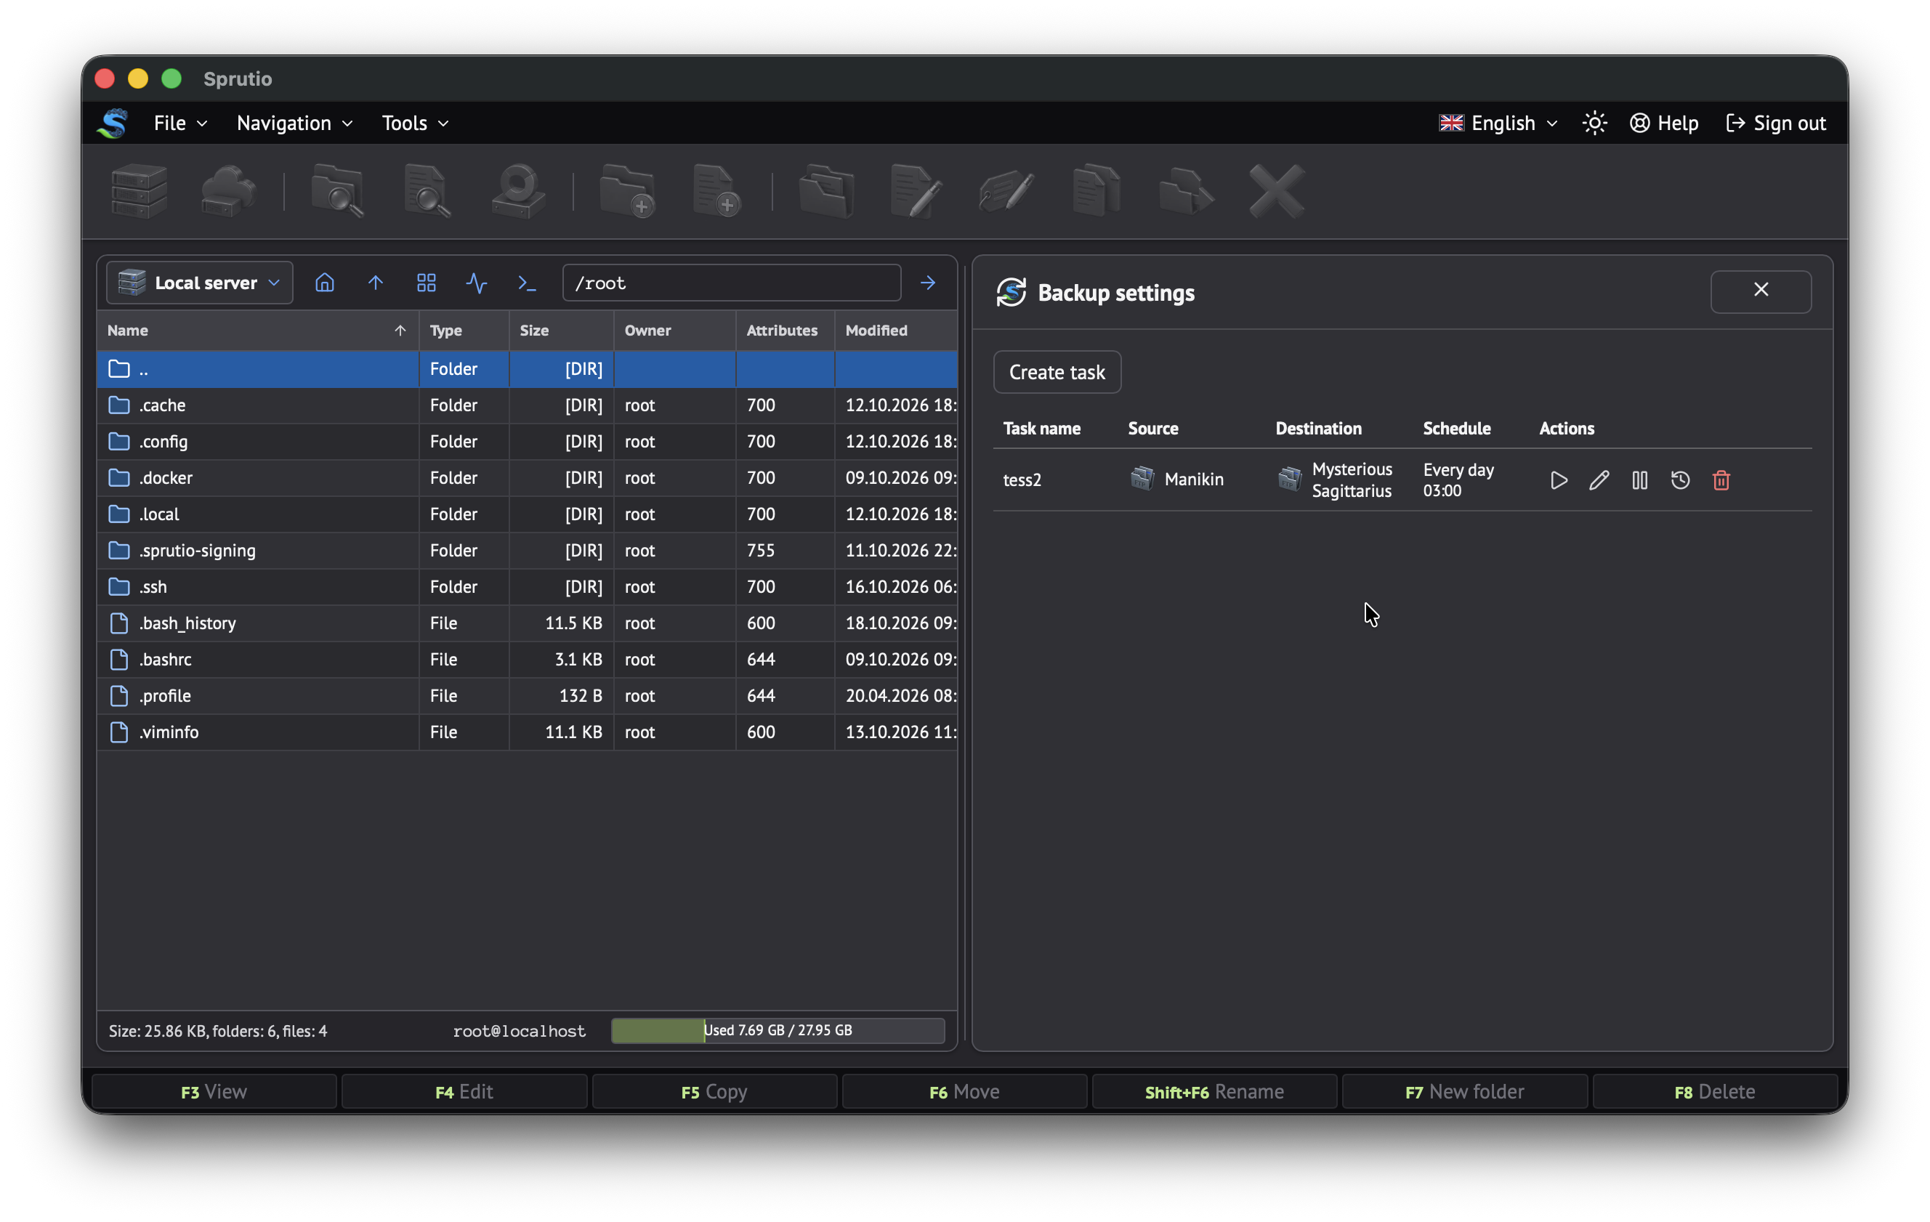The height and width of the screenshot is (1222, 1930).
Task: Go to home directory icon
Action: click(x=325, y=283)
